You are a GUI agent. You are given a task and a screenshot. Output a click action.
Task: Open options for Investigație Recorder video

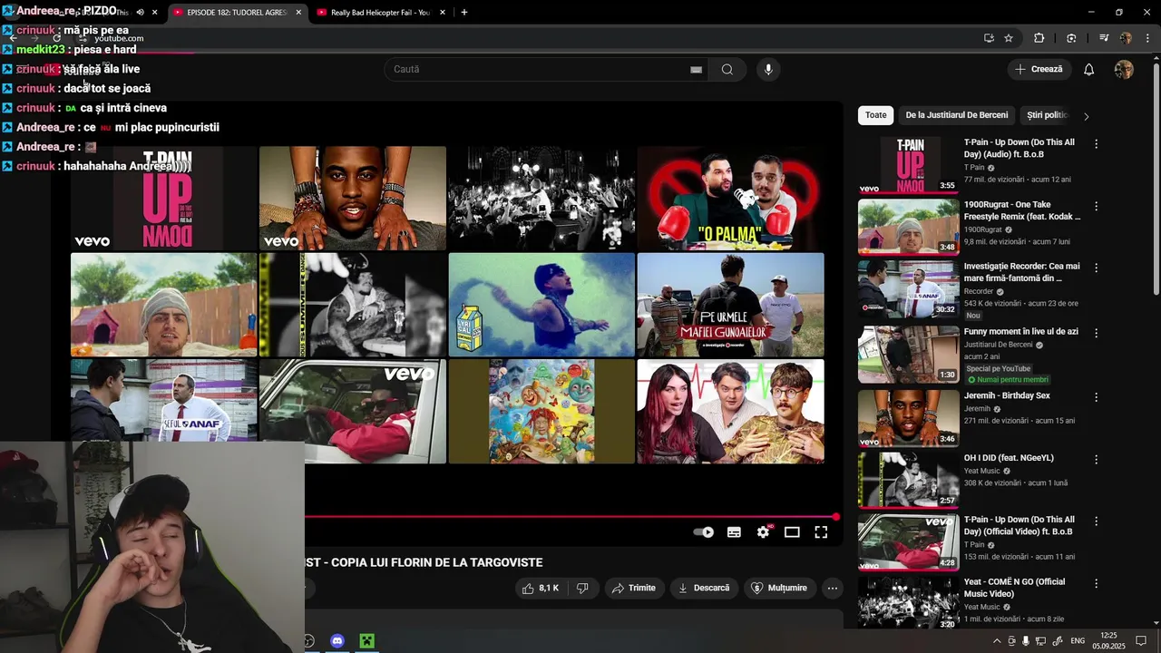[x=1096, y=268]
